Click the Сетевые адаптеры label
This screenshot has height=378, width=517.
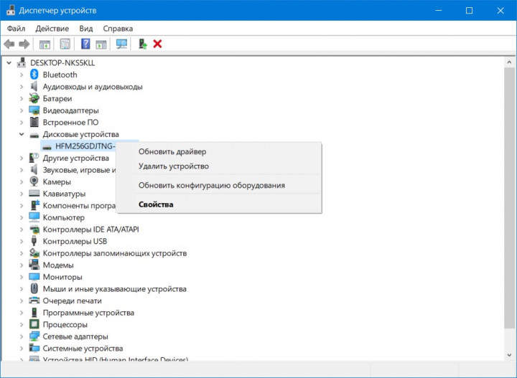(x=75, y=336)
